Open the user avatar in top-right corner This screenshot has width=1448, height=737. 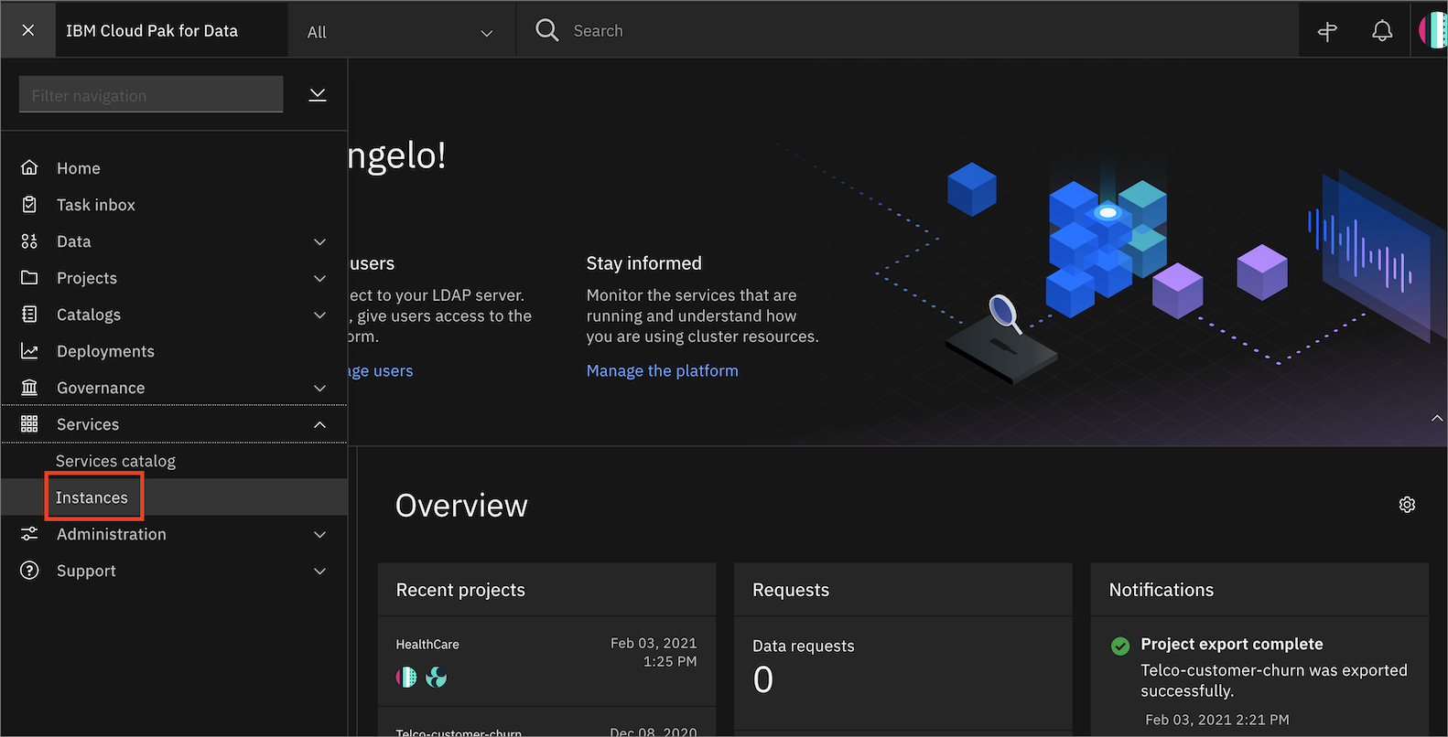(1432, 30)
